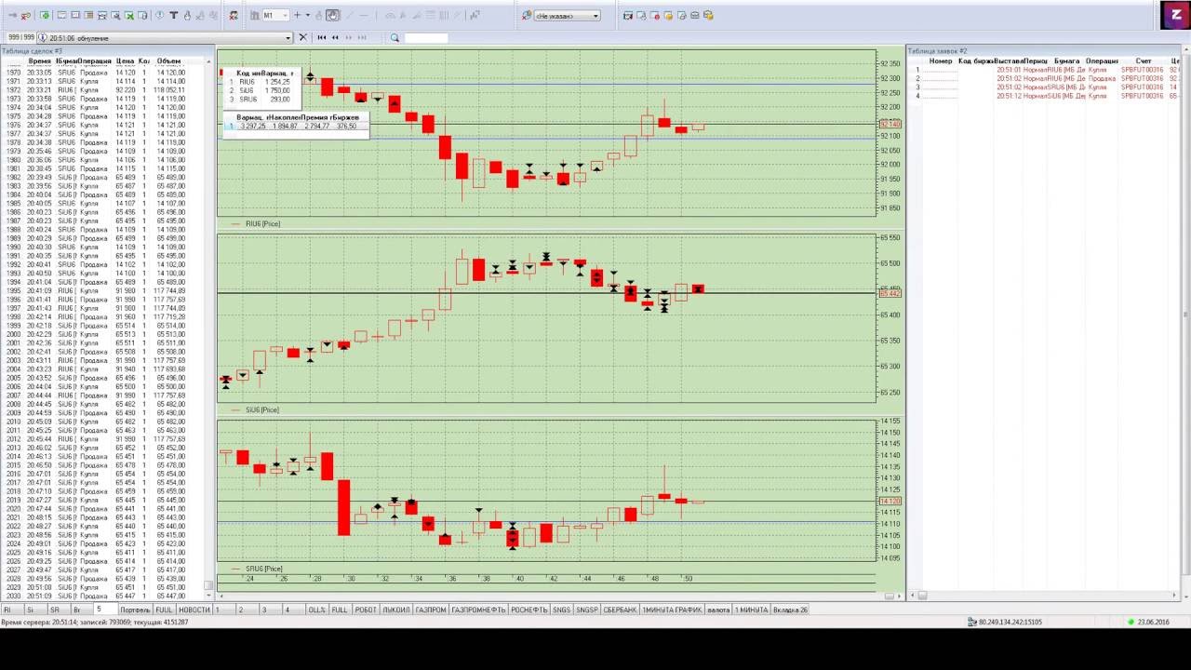Screen dimensions: 1191x670
Task: Open the 'валюта' tab
Action: [718, 610]
